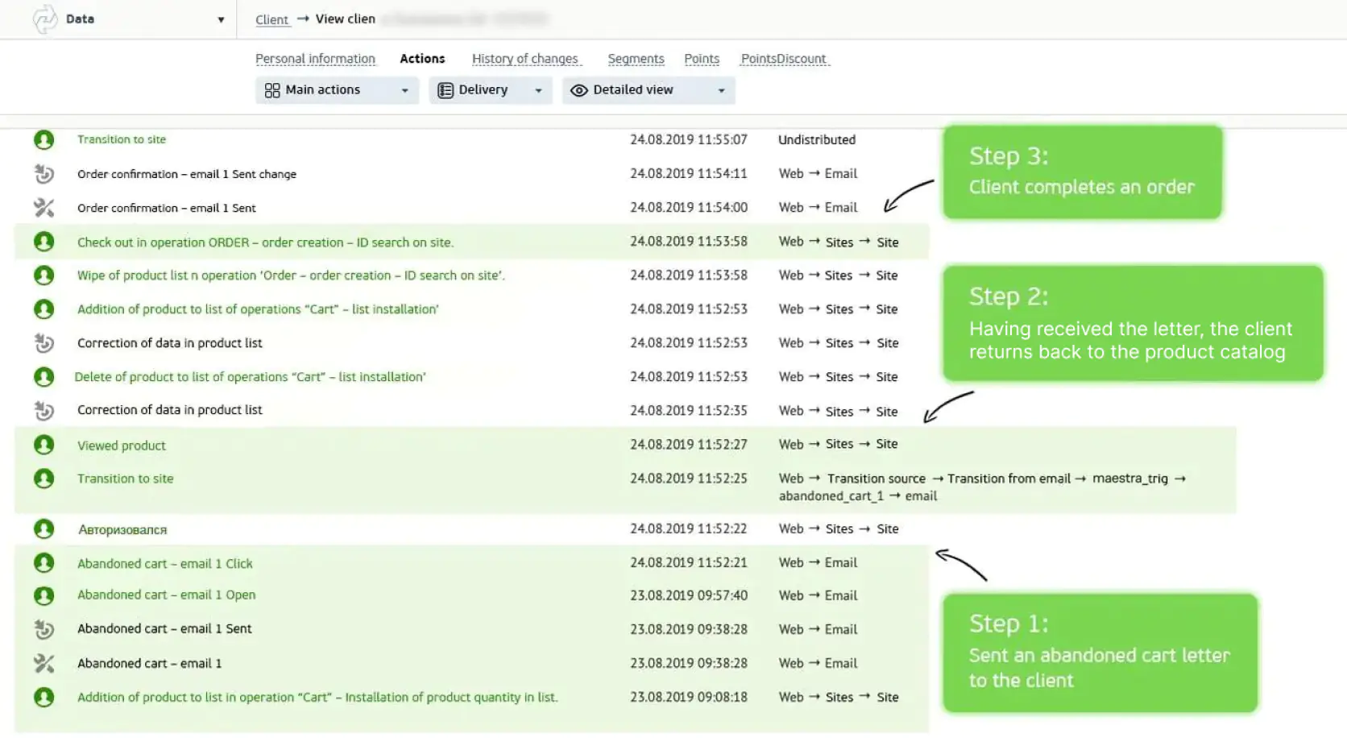Click user icon beside Transition to site 11:52:25
1347x738 pixels.
44,479
